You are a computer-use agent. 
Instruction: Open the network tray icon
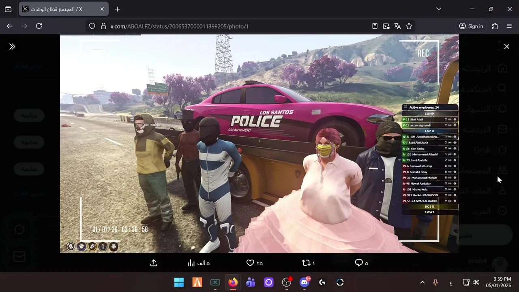(x=466, y=282)
